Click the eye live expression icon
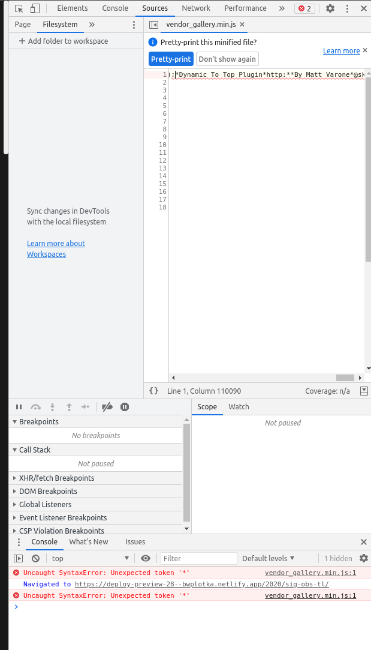Screen dimensions: 371x650 [x=145, y=558]
